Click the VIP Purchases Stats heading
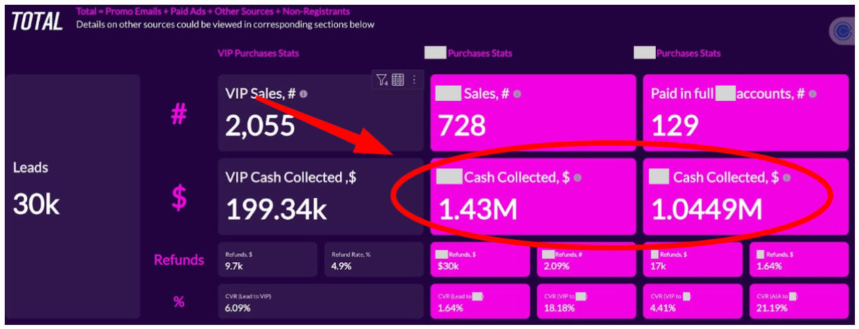Viewport: 859px width, 329px height. pos(258,53)
